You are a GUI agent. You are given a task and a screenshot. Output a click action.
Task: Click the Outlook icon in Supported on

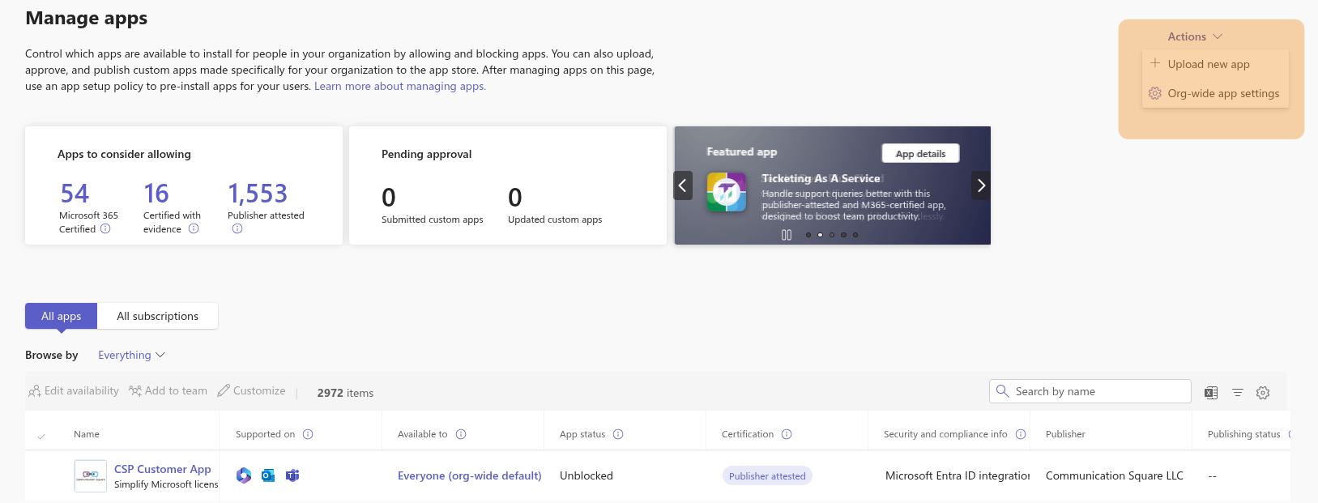[x=268, y=475]
